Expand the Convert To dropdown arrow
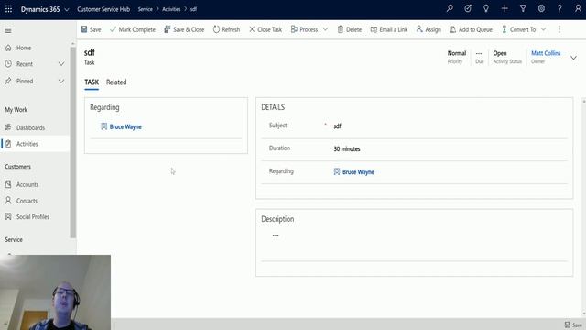This screenshot has height=330, width=586. [x=543, y=29]
